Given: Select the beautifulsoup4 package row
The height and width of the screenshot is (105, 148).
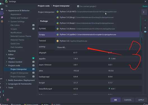Looking at the screenshot, I should click(x=90, y=89).
